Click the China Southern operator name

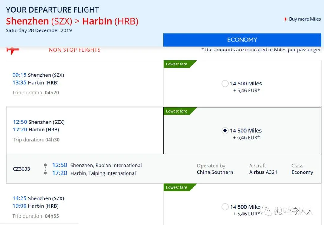click(215, 172)
